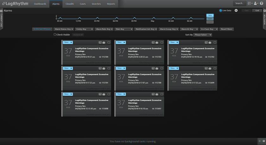266x145 pixels.
Task: Click the Reset Filters button
Action: click(x=226, y=29)
